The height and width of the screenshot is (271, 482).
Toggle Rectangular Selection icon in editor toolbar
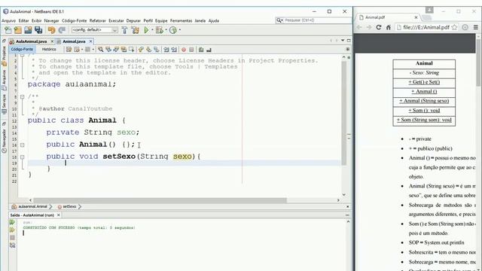point(131,50)
